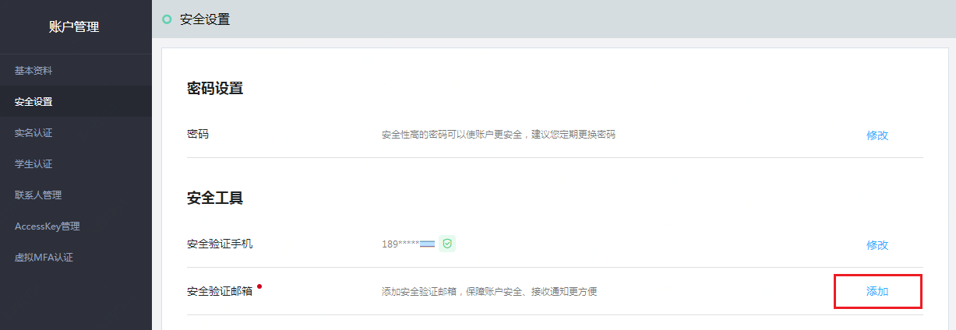Open 虚拟MFA认证 menu item
The height and width of the screenshot is (330, 956).
pos(76,257)
